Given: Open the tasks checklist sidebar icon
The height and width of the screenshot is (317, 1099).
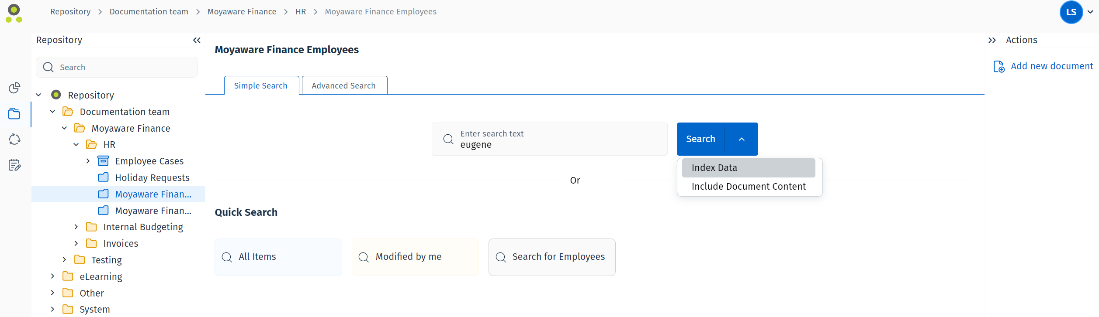Looking at the screenshot, I should click(x=14, y=165).
